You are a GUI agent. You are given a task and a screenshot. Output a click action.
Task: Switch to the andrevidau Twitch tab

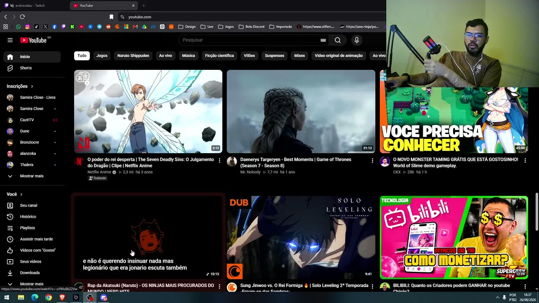pyautogui.click(x=35, y=5)
